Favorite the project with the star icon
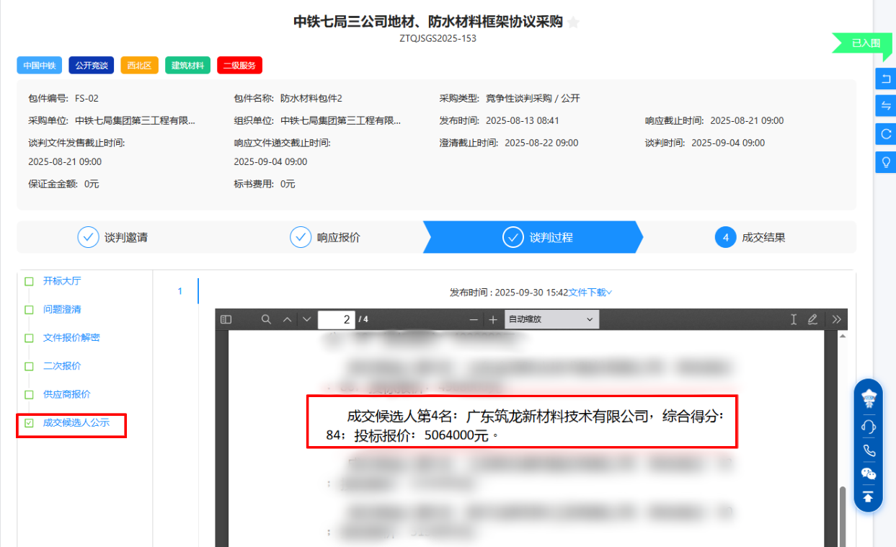Screen dimensions: 896x547 point(573,22)
